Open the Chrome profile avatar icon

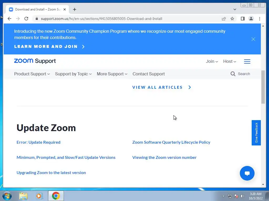click(251, 19)
